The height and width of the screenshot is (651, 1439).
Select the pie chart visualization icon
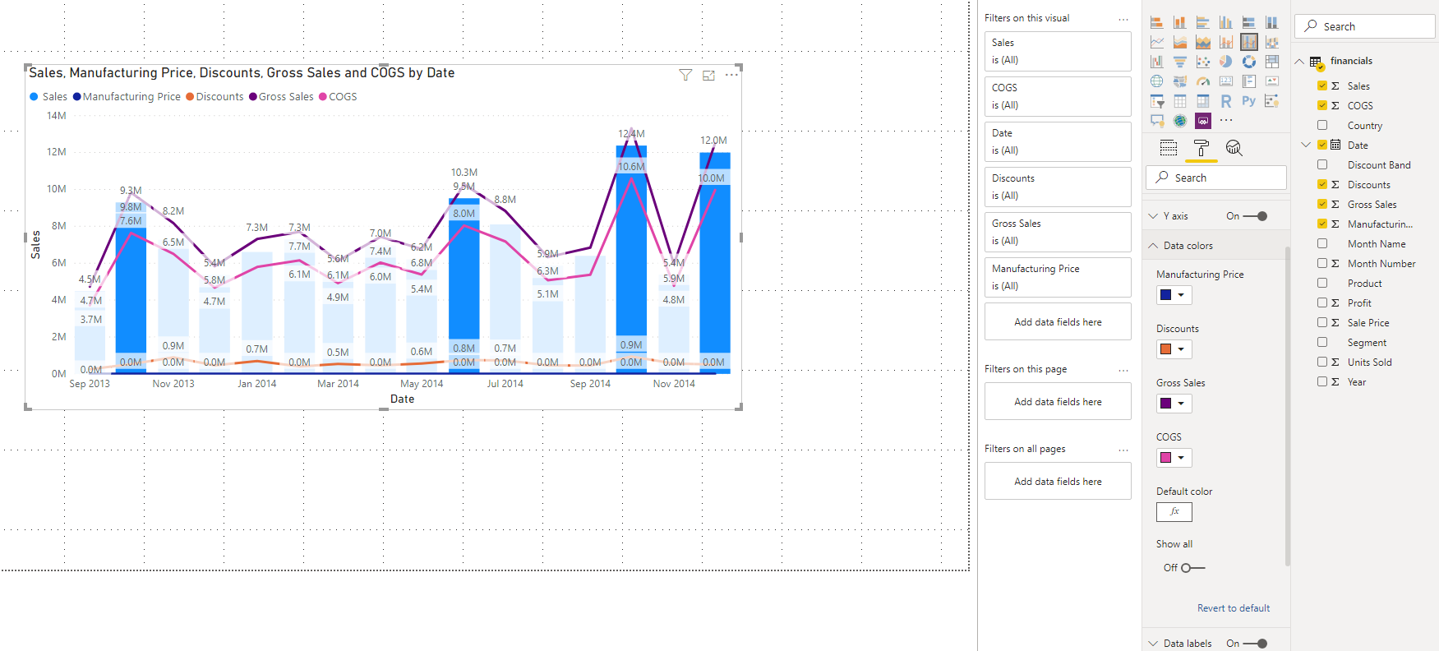pyautogui.click(x=1226, y=62)
